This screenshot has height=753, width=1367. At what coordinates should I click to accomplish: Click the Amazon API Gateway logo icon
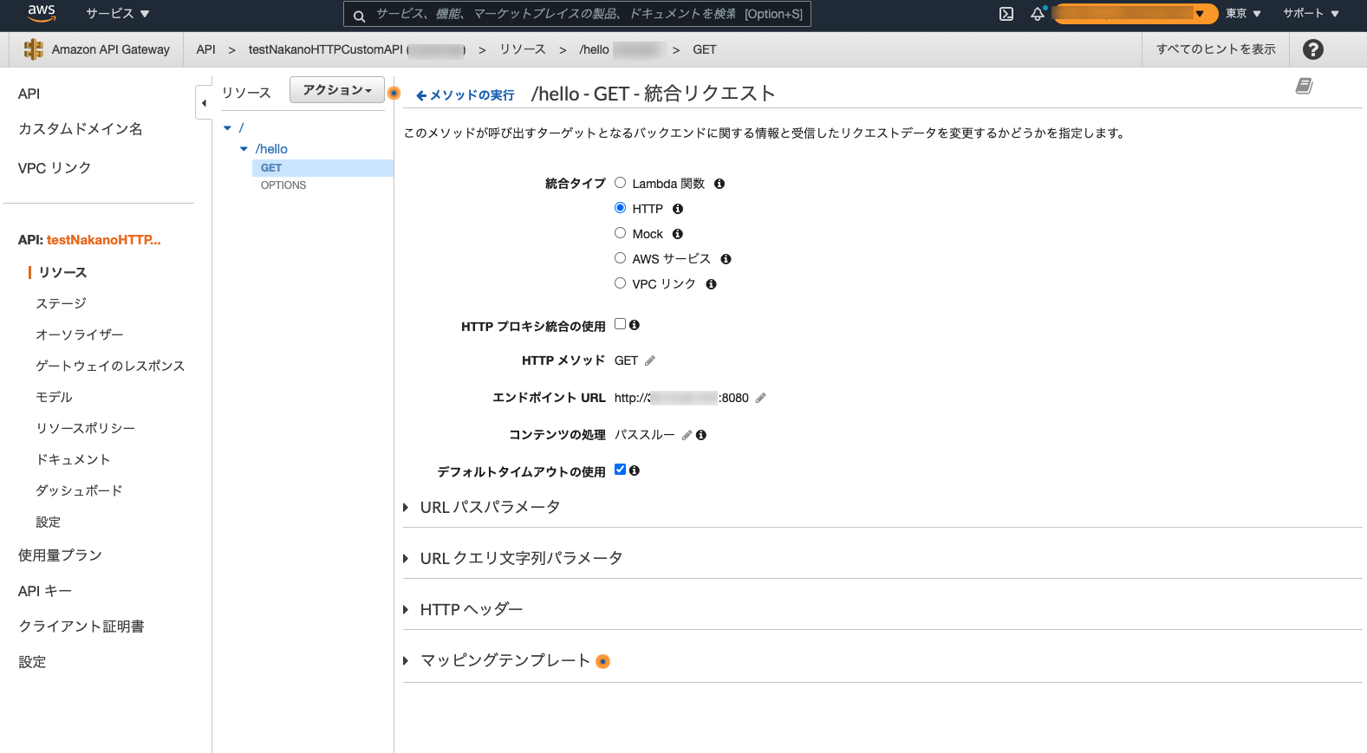(x=33, y=49)
